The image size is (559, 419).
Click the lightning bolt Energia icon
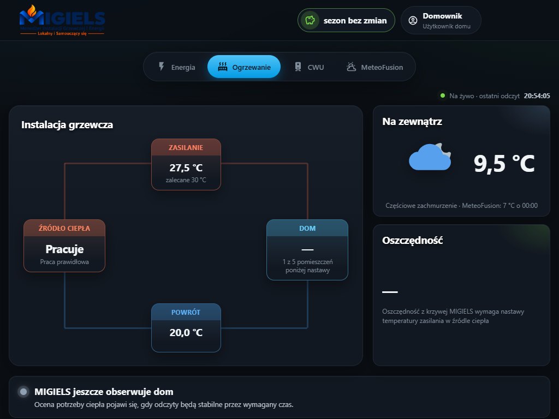pos(162,67)
